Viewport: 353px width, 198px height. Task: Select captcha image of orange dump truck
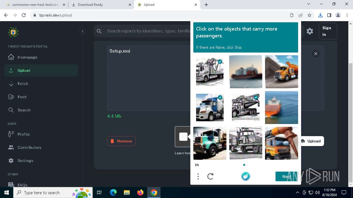click(282, 72)
